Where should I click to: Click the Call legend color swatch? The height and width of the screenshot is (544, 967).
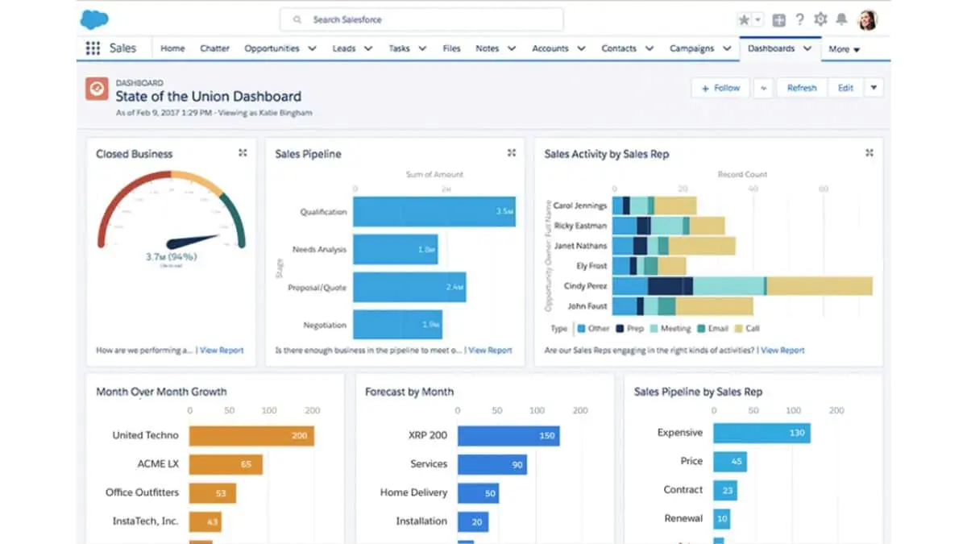[738, 329]
